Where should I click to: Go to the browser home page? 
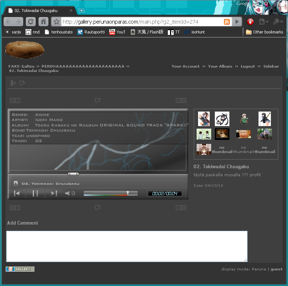point(43,22)
